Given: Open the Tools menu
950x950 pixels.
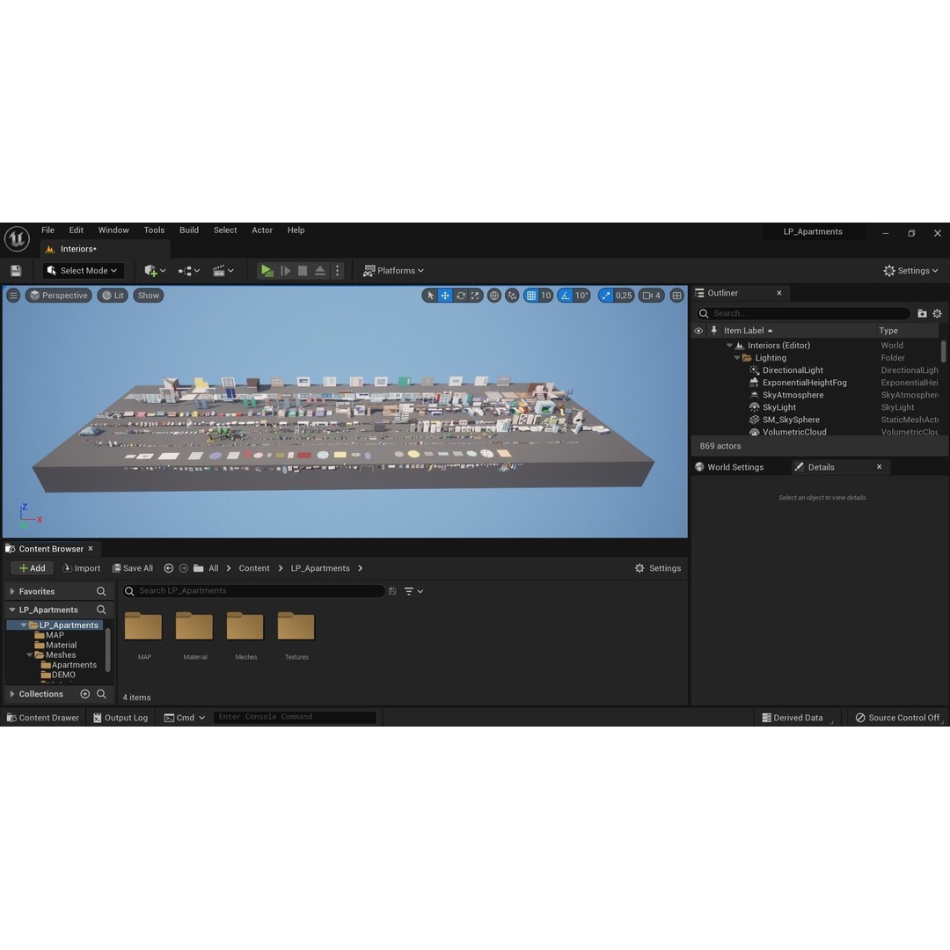Looking at the screenshot, I should tap(154, 230).
